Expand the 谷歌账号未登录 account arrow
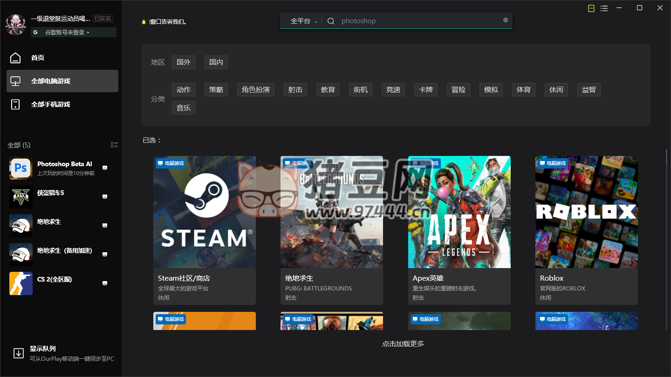 click(89, 33)
